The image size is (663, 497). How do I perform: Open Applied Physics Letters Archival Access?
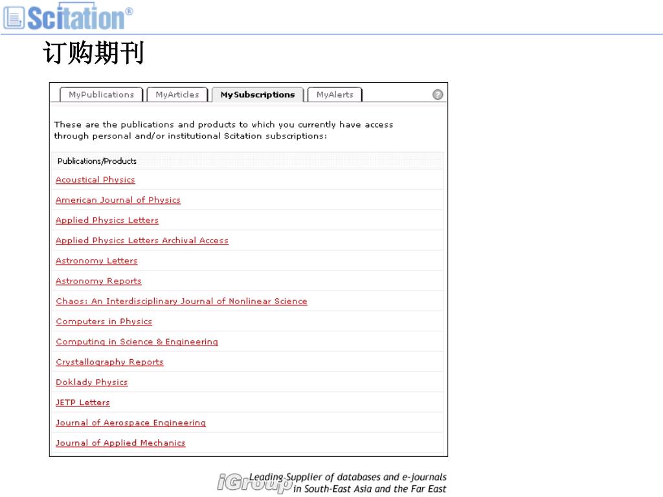tap(142, 241)
